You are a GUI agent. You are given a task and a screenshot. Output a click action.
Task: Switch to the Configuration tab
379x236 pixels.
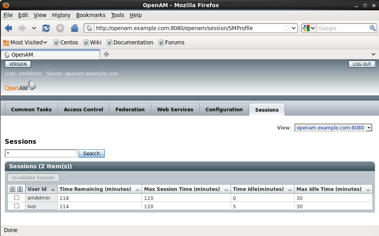tap(224, 109)
